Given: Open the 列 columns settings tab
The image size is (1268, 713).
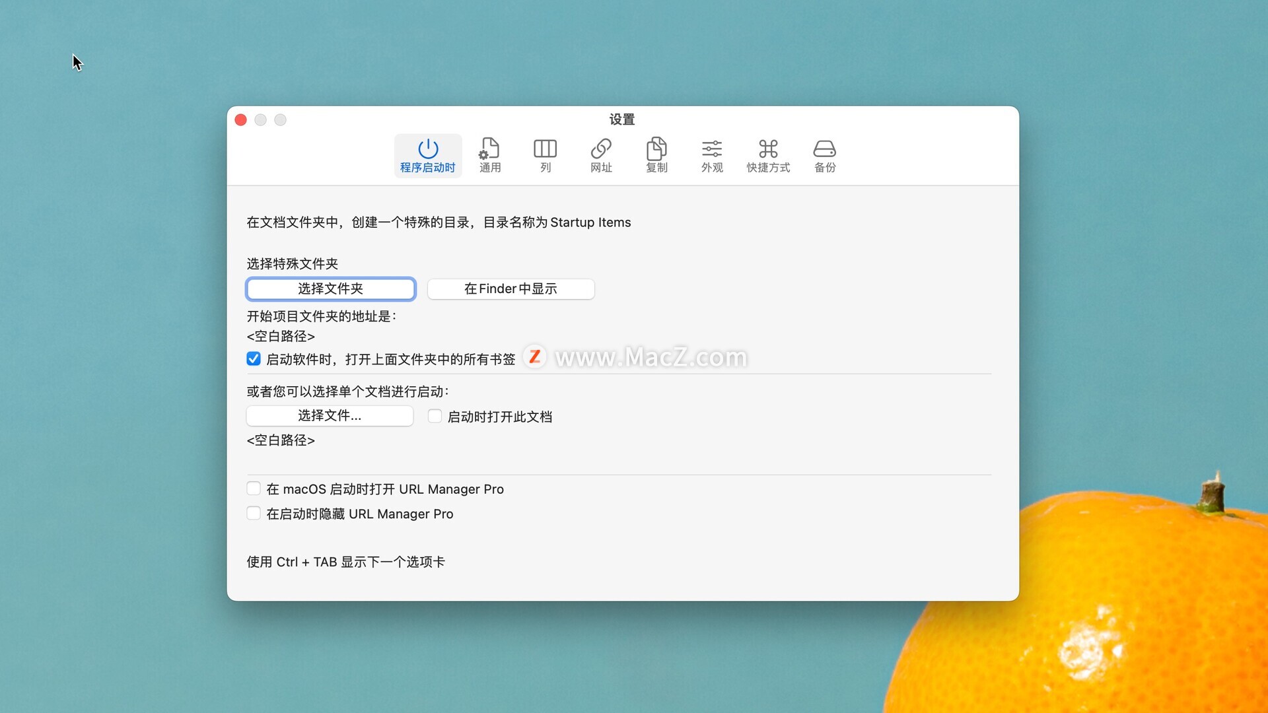Looking at the screenshot, I should point(546,156).
